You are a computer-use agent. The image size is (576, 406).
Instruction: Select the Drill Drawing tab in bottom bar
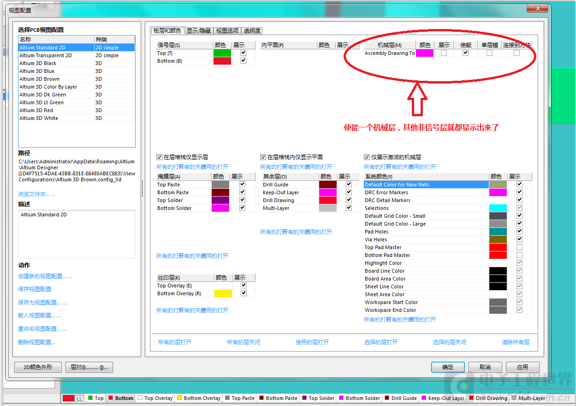click(488, 398)
